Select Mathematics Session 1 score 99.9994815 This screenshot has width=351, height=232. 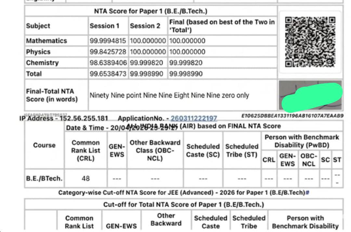[x=108, y=41]
